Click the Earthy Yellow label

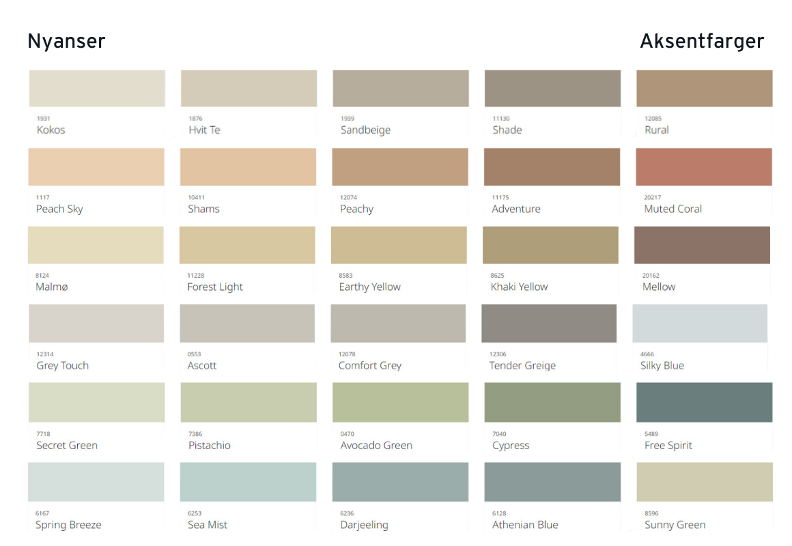coord(369,287)
